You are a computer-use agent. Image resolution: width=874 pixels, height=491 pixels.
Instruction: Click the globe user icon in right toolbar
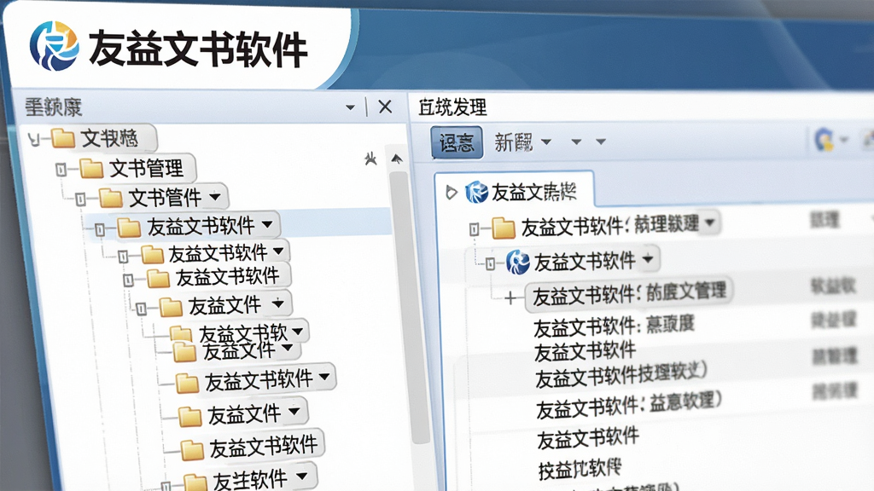click(824, 139)
